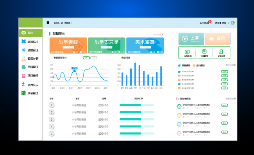Select the 监控管理 globe sidebar icon
The image size is (254, 155).
(x=24, y=50)
